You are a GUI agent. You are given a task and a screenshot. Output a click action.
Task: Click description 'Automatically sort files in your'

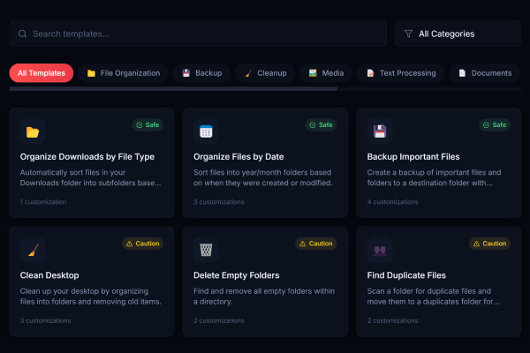(x=72, y=172)
